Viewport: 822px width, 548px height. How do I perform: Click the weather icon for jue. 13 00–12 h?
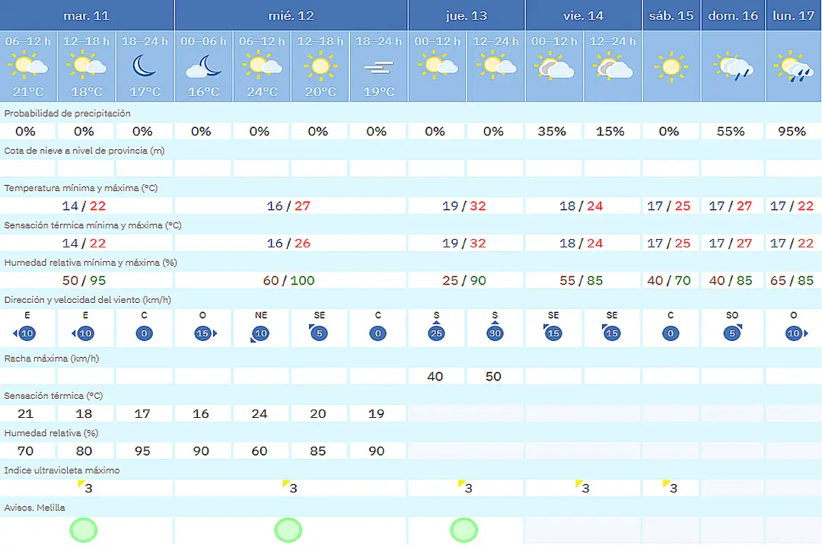tap(437, 65)
